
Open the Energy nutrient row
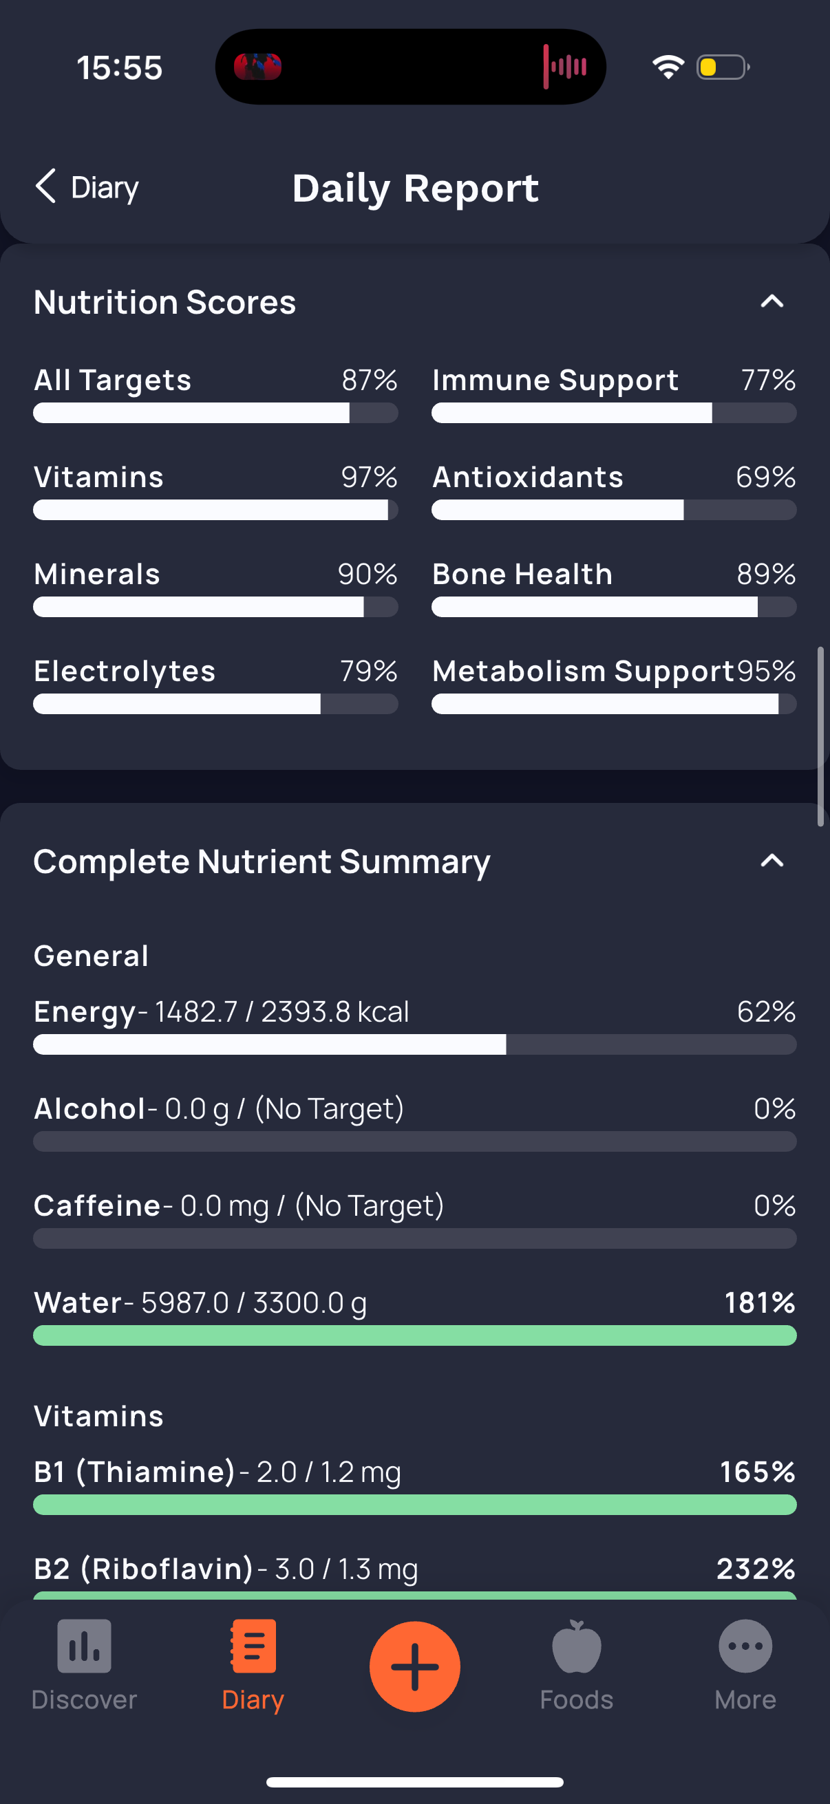pos(414,1025)
